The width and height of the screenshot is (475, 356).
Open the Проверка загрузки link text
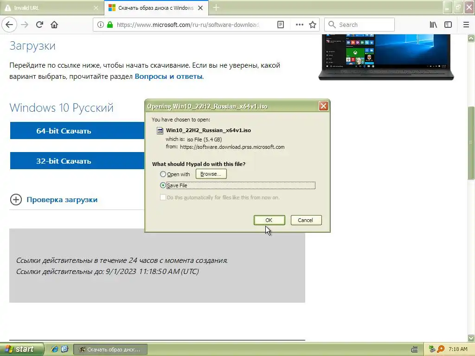tap(62, 199)
